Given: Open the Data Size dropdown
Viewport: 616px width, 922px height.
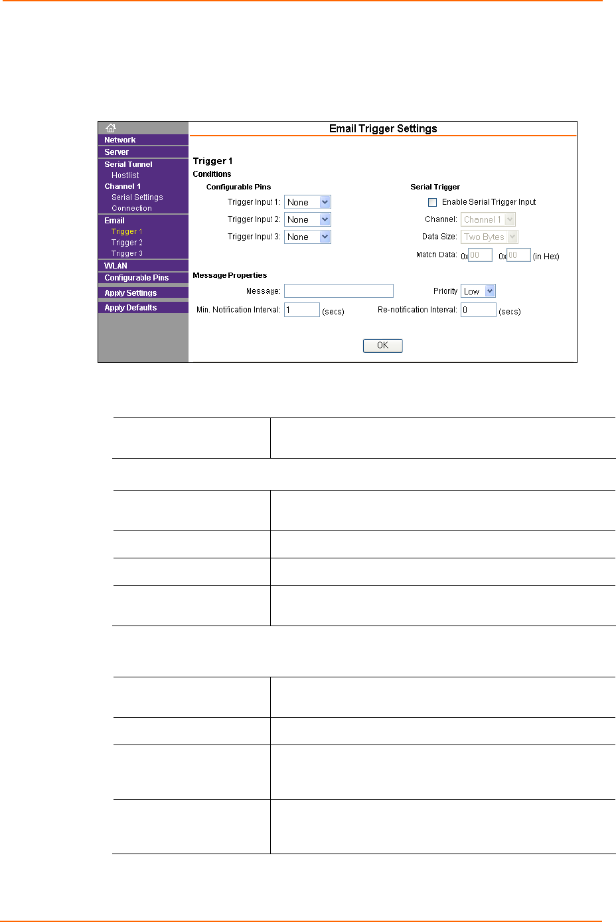Looking at the screenshot, I should coord(489,237).
